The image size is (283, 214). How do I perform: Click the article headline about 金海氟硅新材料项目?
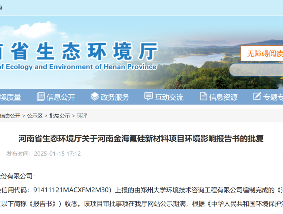pos(141,139)
